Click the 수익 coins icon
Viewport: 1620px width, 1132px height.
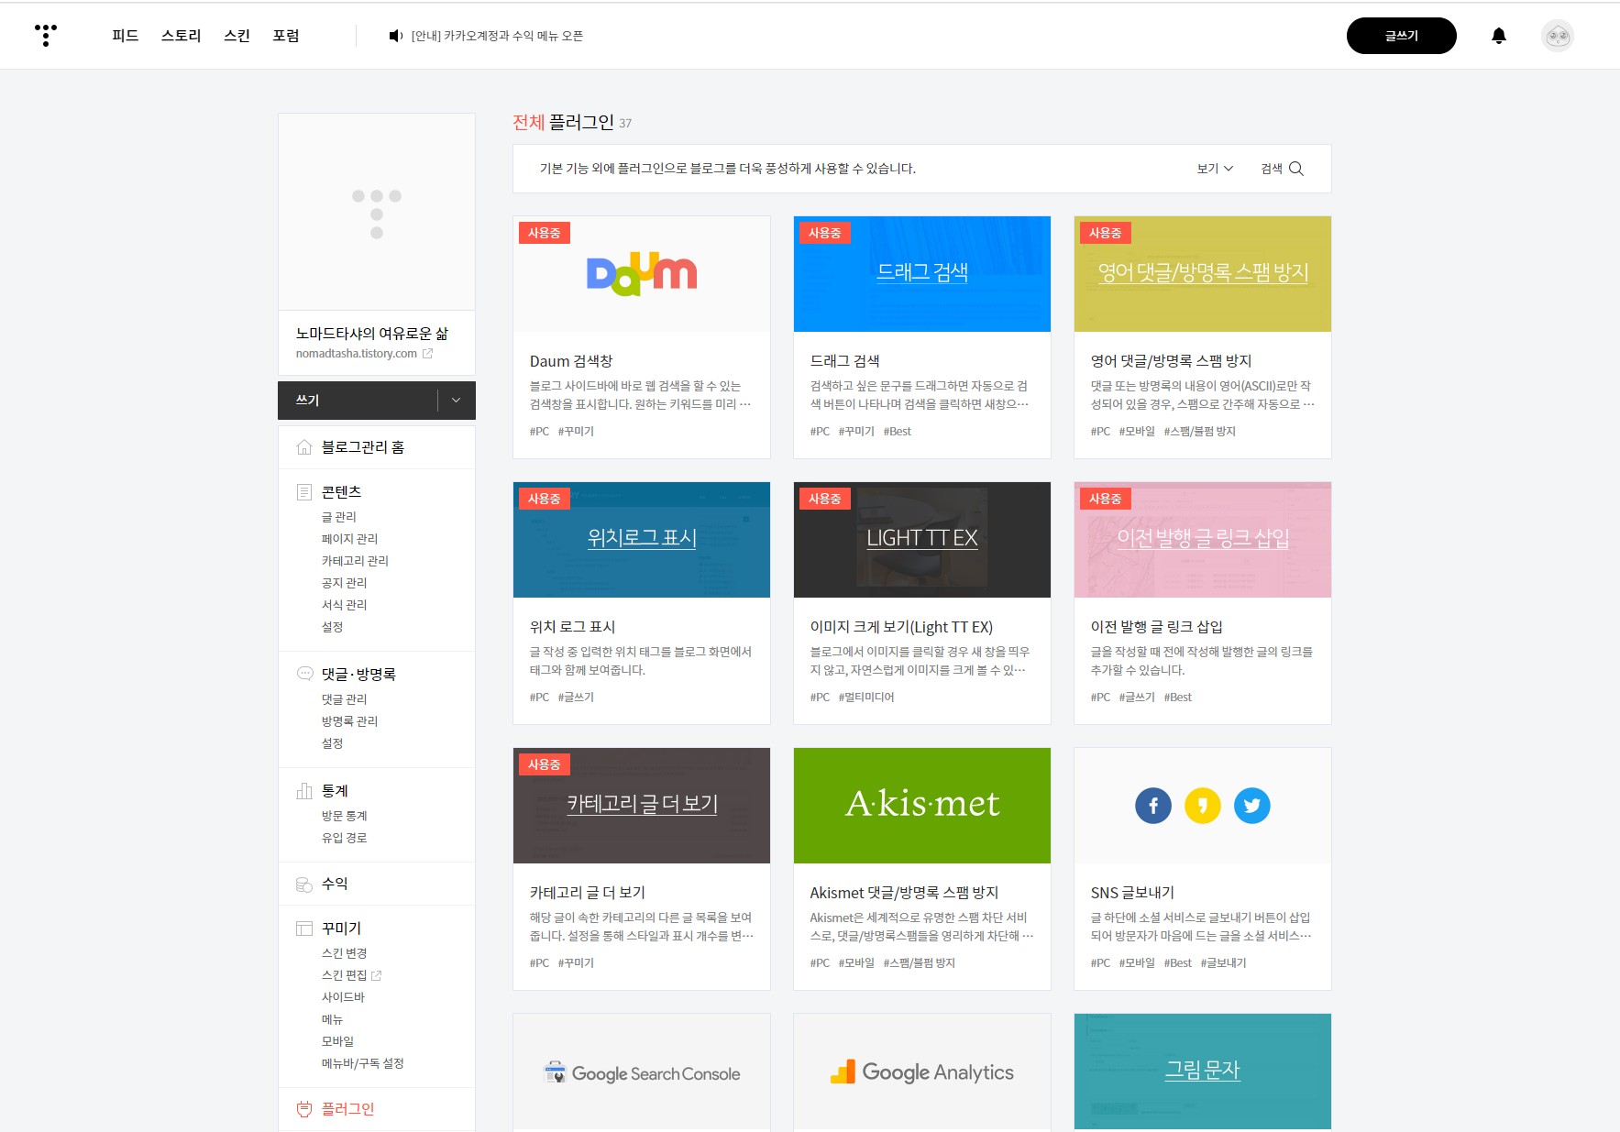coord(304,884)
